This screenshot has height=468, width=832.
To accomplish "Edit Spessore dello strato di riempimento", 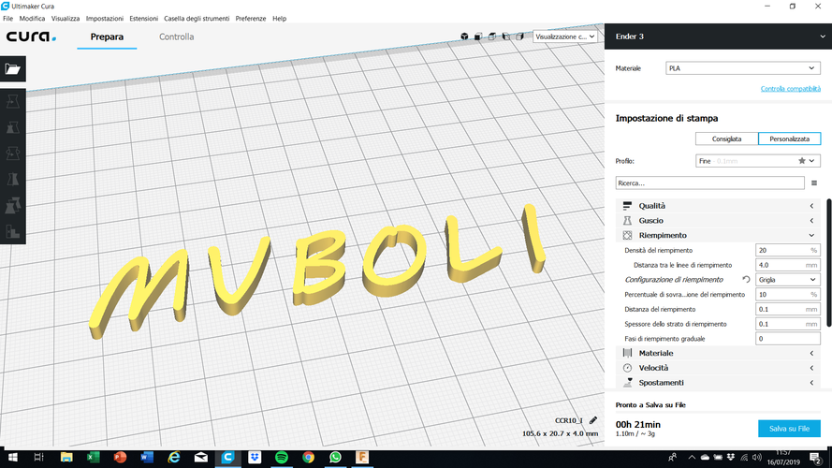I will [x=787, y=324].
